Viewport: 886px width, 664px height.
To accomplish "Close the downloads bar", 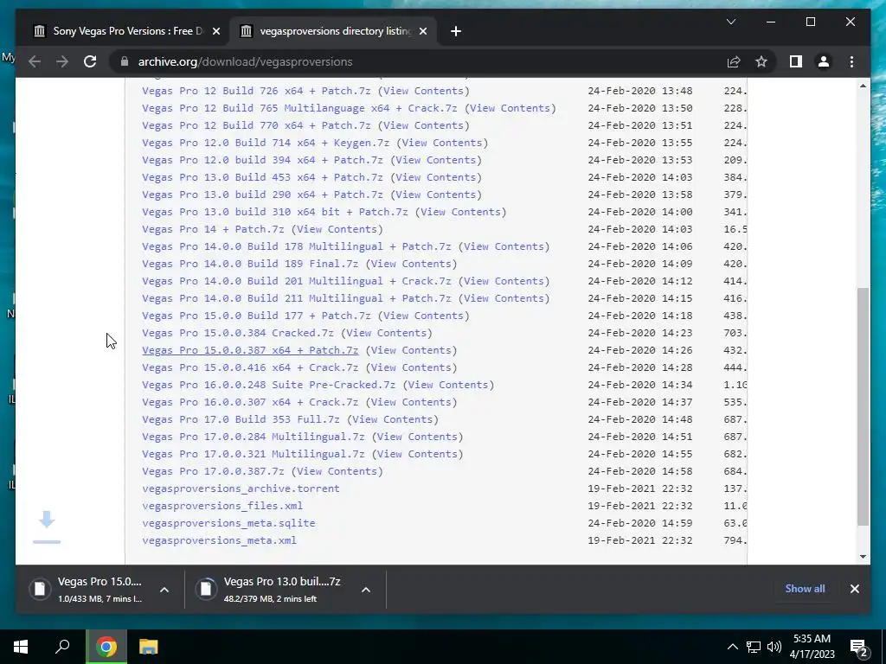I will 854,589.
